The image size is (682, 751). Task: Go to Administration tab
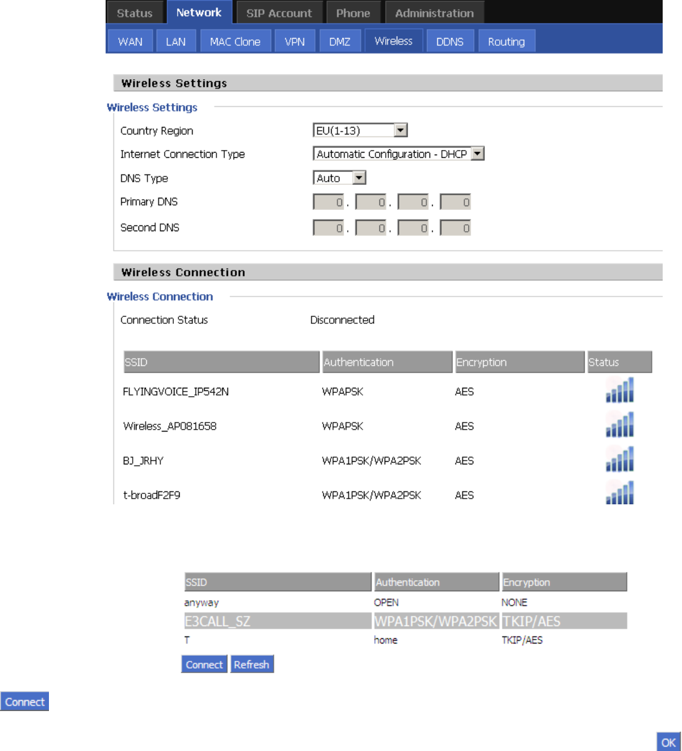click(x=435, y=13)
